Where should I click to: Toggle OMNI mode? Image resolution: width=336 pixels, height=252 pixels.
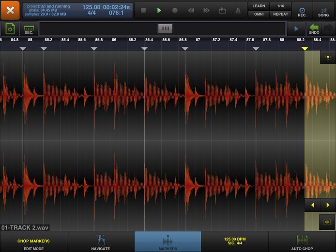(x=259, y=14)
